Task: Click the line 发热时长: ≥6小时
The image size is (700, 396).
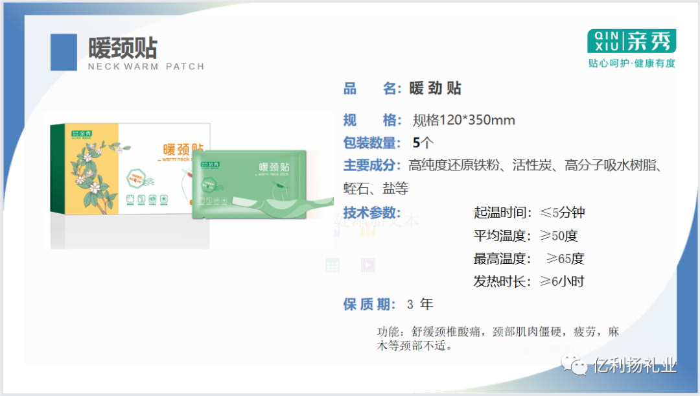Action: 529,281
